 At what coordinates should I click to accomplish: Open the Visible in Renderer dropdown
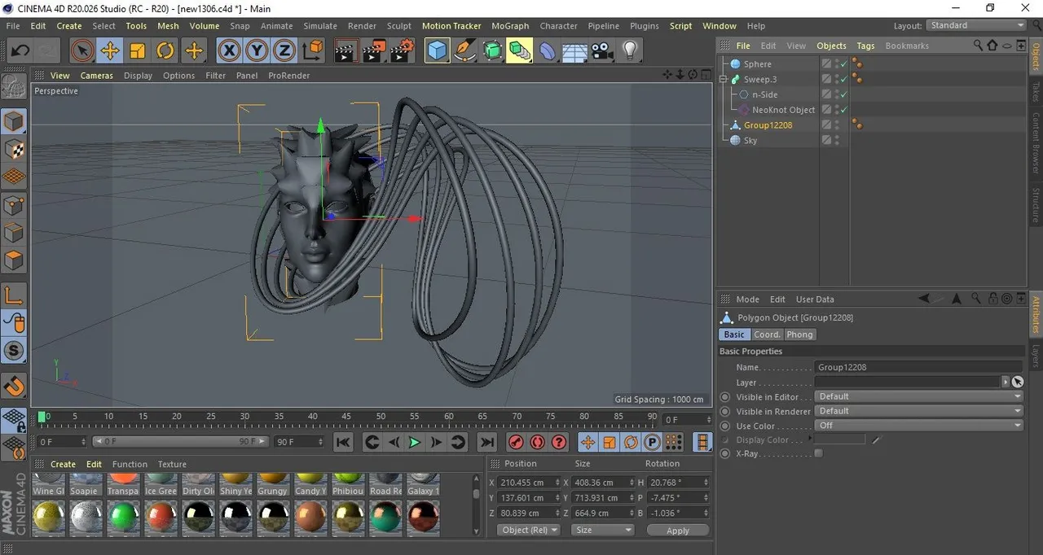(x=919, y=411)
